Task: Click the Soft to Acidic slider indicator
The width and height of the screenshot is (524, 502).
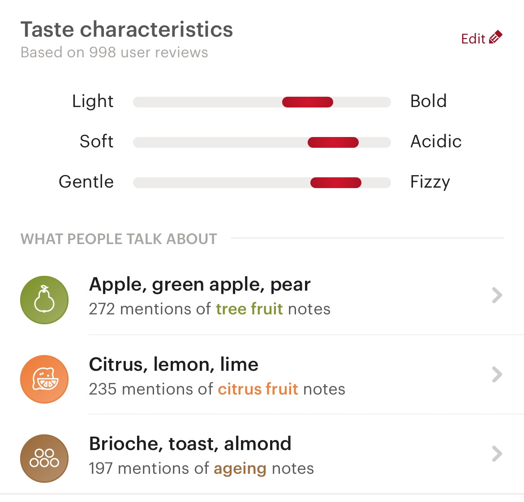Action: (x=333, y=142)
